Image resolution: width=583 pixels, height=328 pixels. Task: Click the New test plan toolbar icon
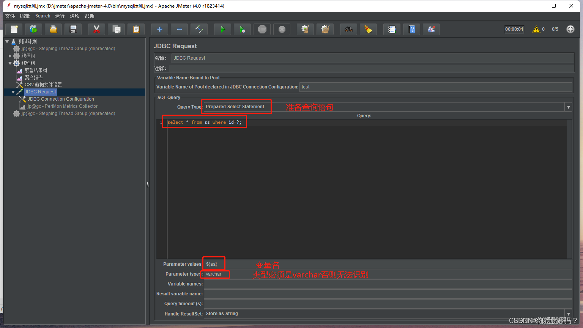coord(14,29)
